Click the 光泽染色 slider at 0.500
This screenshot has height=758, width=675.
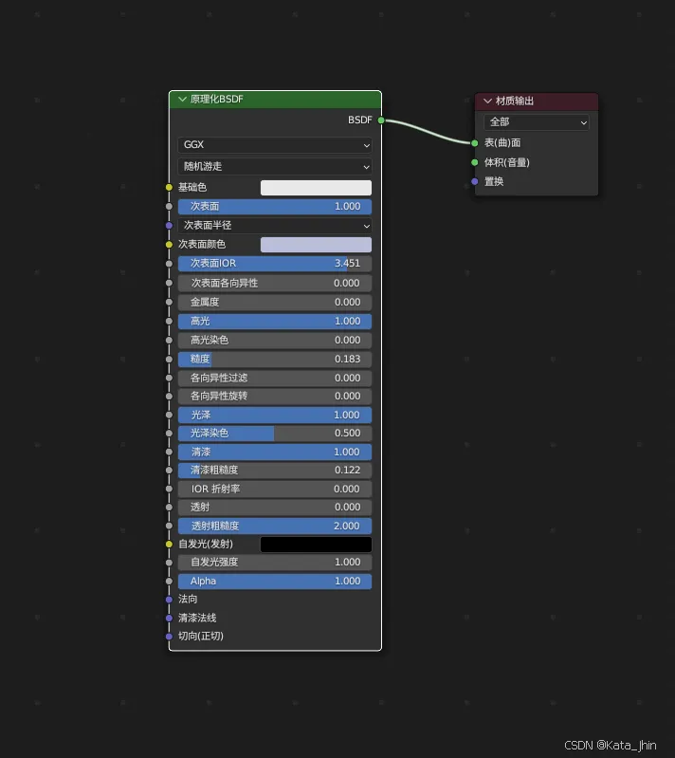click(x=274, y=434)
